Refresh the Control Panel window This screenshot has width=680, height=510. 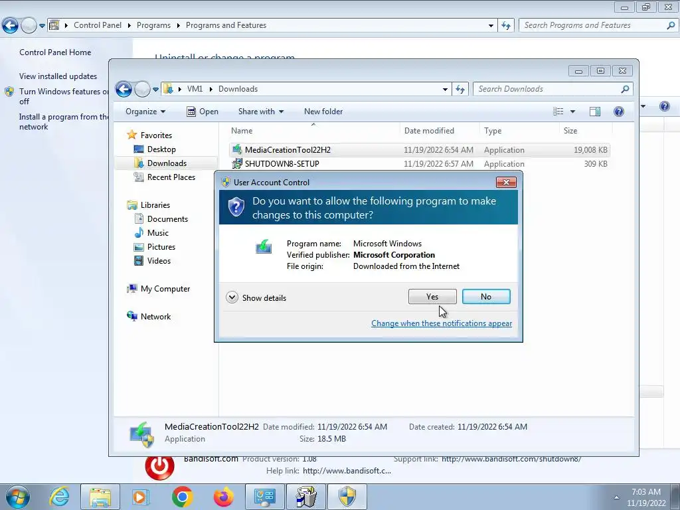(506, 26)
